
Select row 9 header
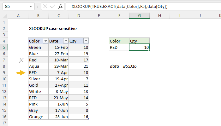[x=4, y=72]
